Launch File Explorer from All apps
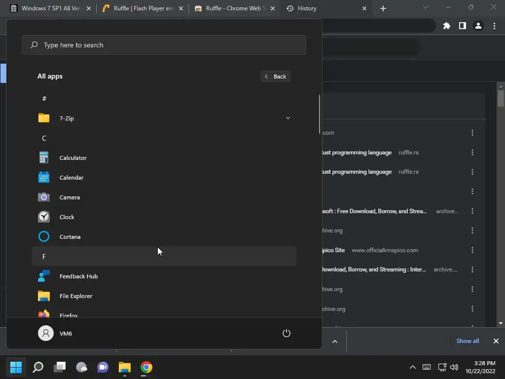The width and height of the screenshot is (505, 379). pyautogui.click(x=164, y=296)
